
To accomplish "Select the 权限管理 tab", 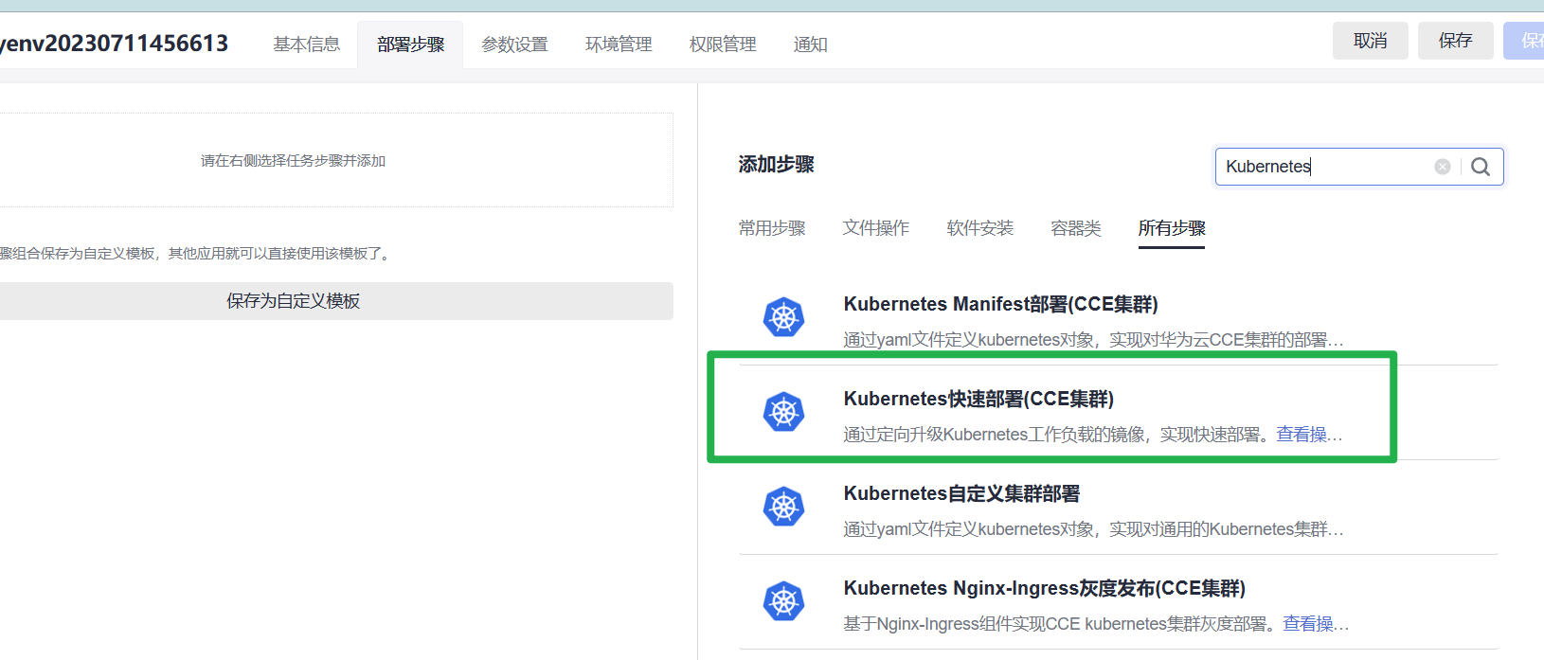I will (x=723, y=45).
